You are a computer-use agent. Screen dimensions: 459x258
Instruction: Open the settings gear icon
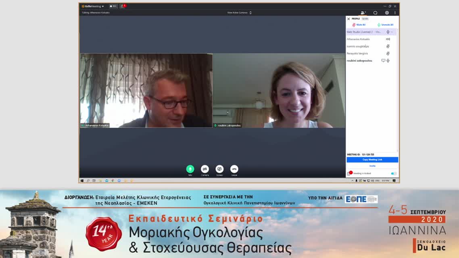(x=386, y=12)
